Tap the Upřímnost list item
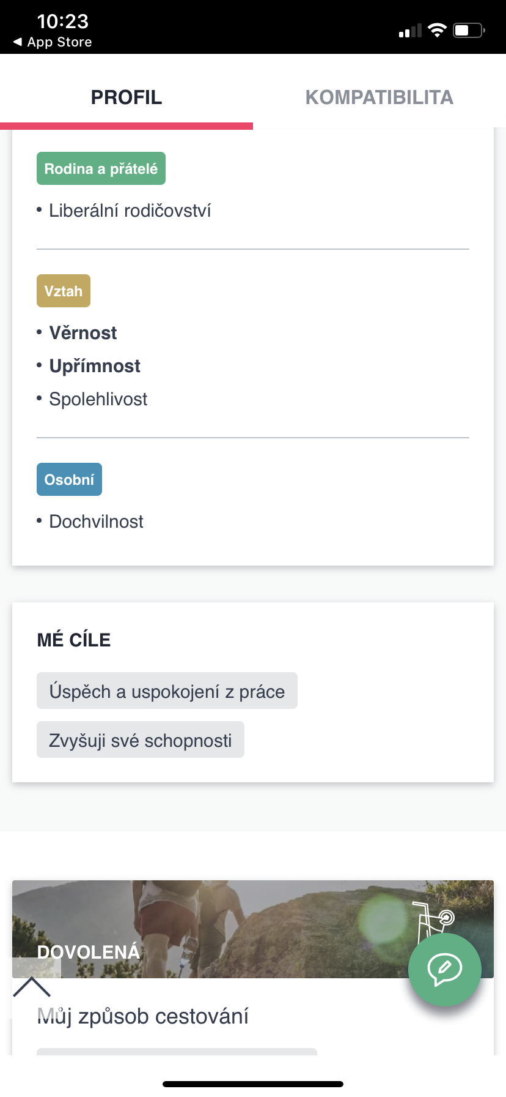Screen dimensions: 506x1097 coord(95,366)
